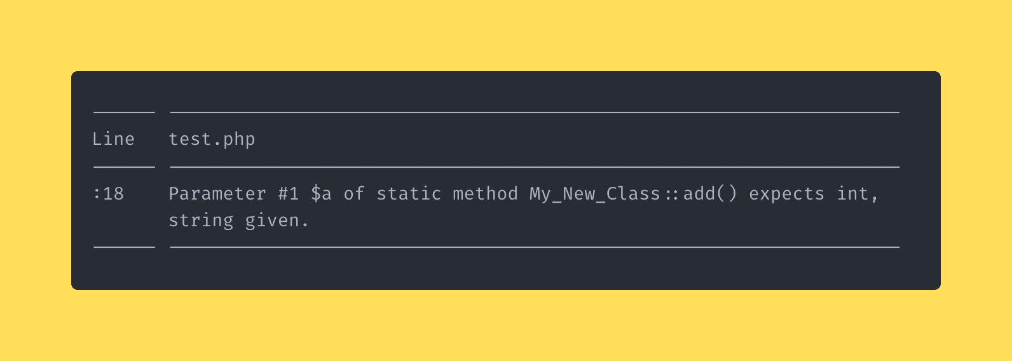Click the :: scope operator before add()
The image size is (1012, 361).
coord(672,194)
